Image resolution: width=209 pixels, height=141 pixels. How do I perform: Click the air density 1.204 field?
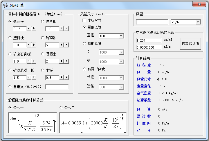pyautogui.click(x=149, y=40)
